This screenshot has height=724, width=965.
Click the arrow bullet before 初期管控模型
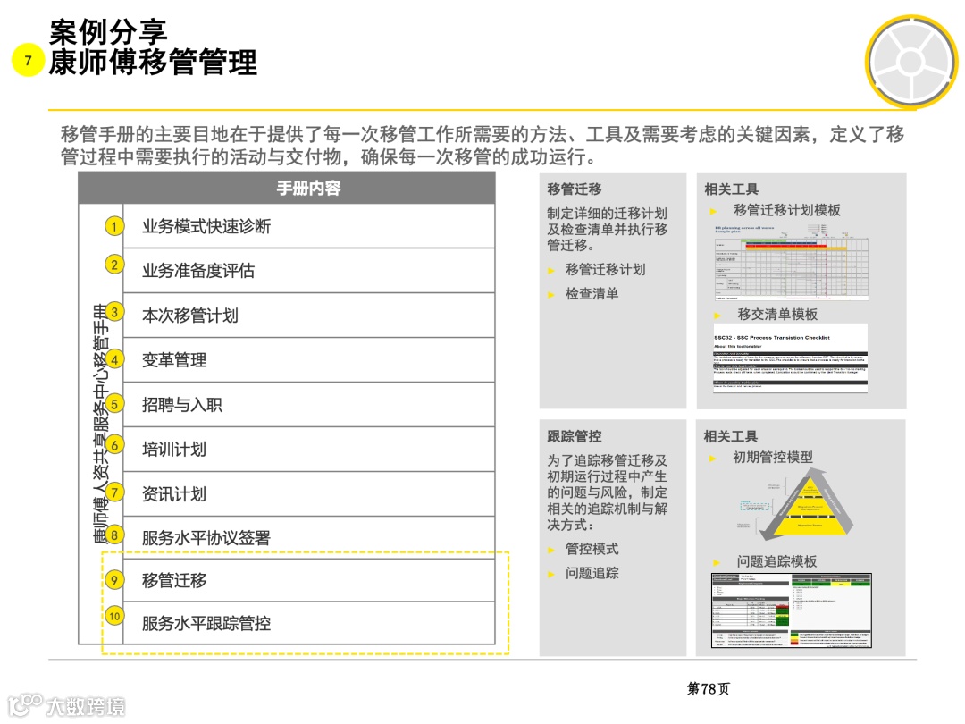[713, 458]
